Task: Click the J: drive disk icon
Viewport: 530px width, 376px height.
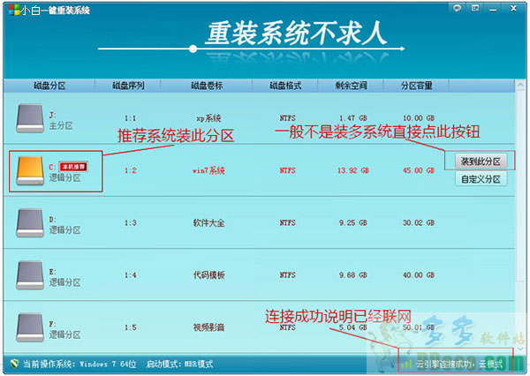Action: pos(30,118)
